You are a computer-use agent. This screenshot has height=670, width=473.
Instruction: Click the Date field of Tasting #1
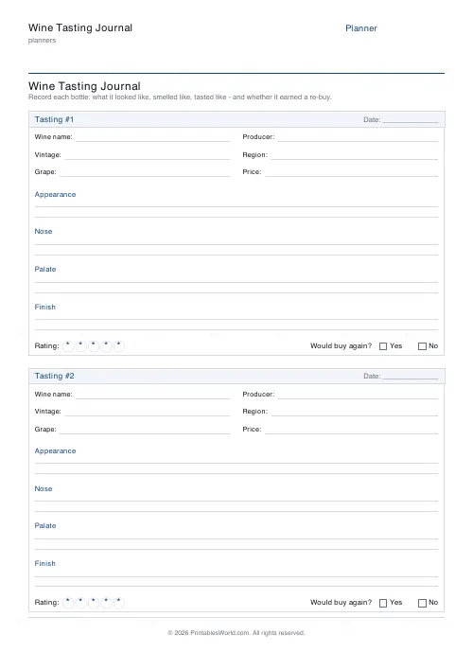(x=411, y=119)
